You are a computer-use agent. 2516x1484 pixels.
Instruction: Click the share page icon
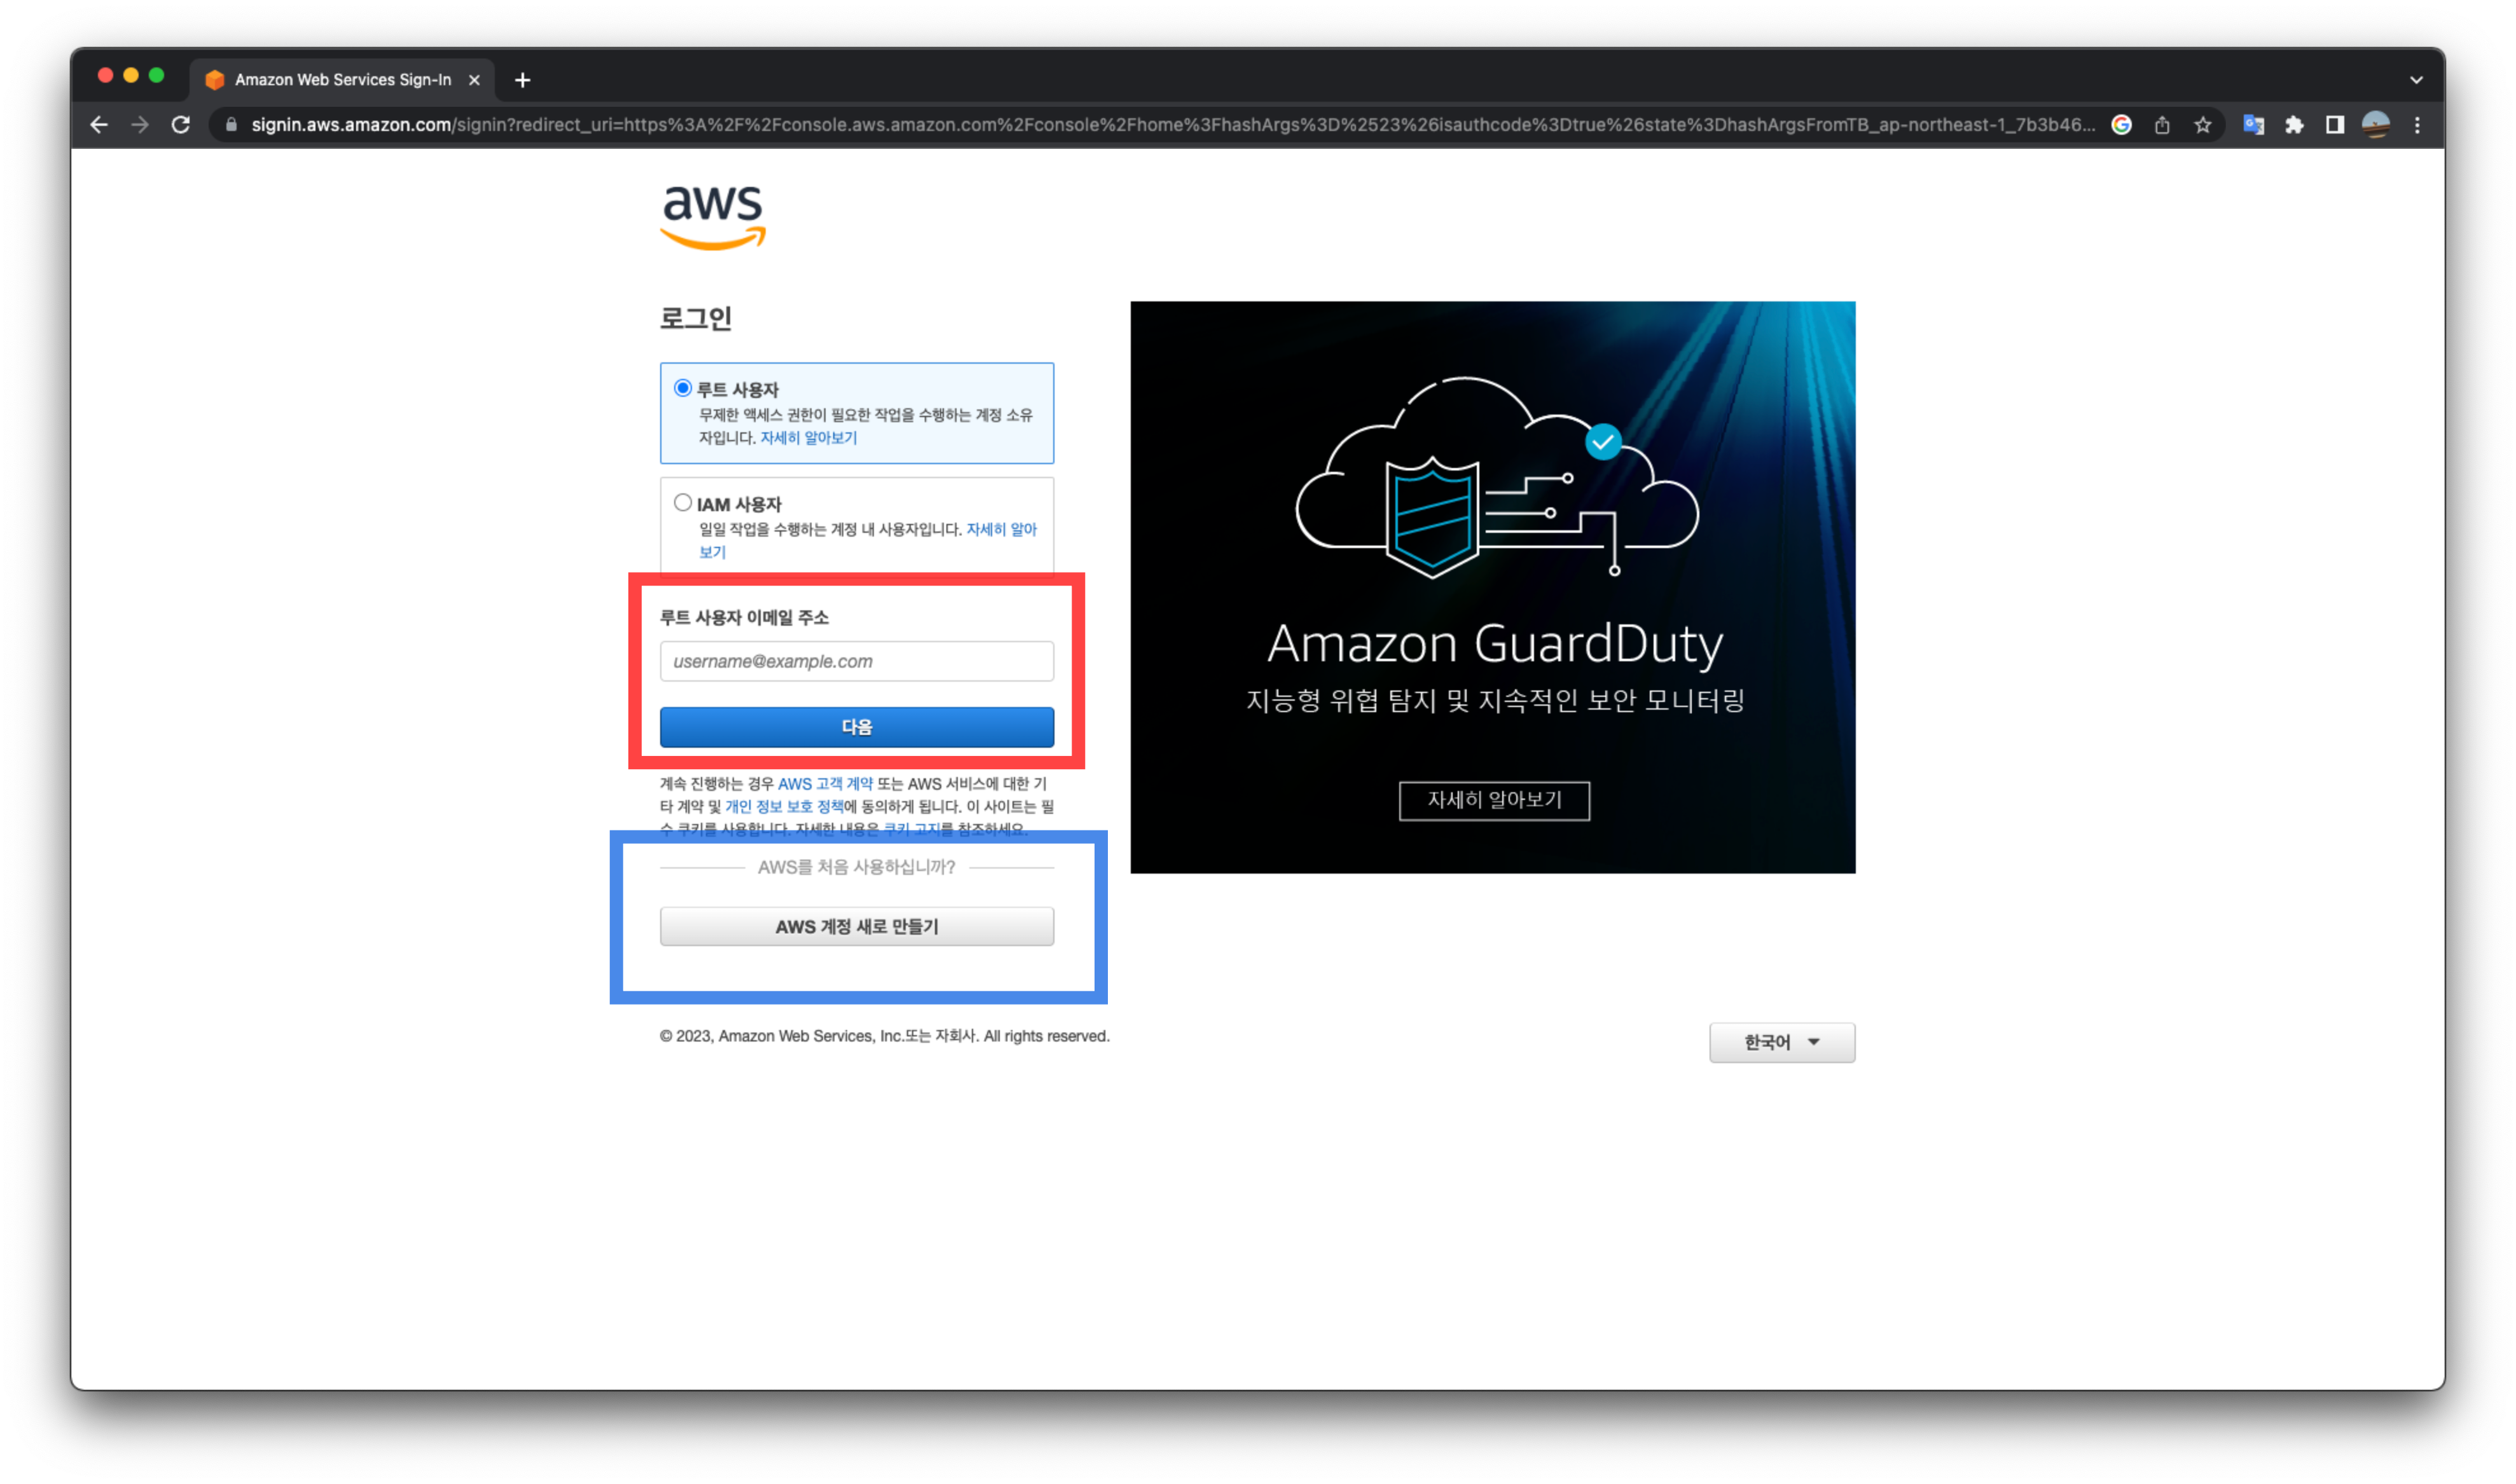click(x=2162, y=125)
